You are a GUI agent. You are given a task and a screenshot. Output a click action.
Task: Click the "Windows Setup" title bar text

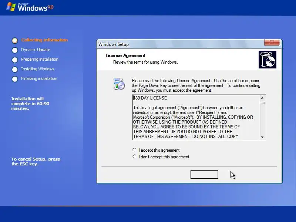114,44
